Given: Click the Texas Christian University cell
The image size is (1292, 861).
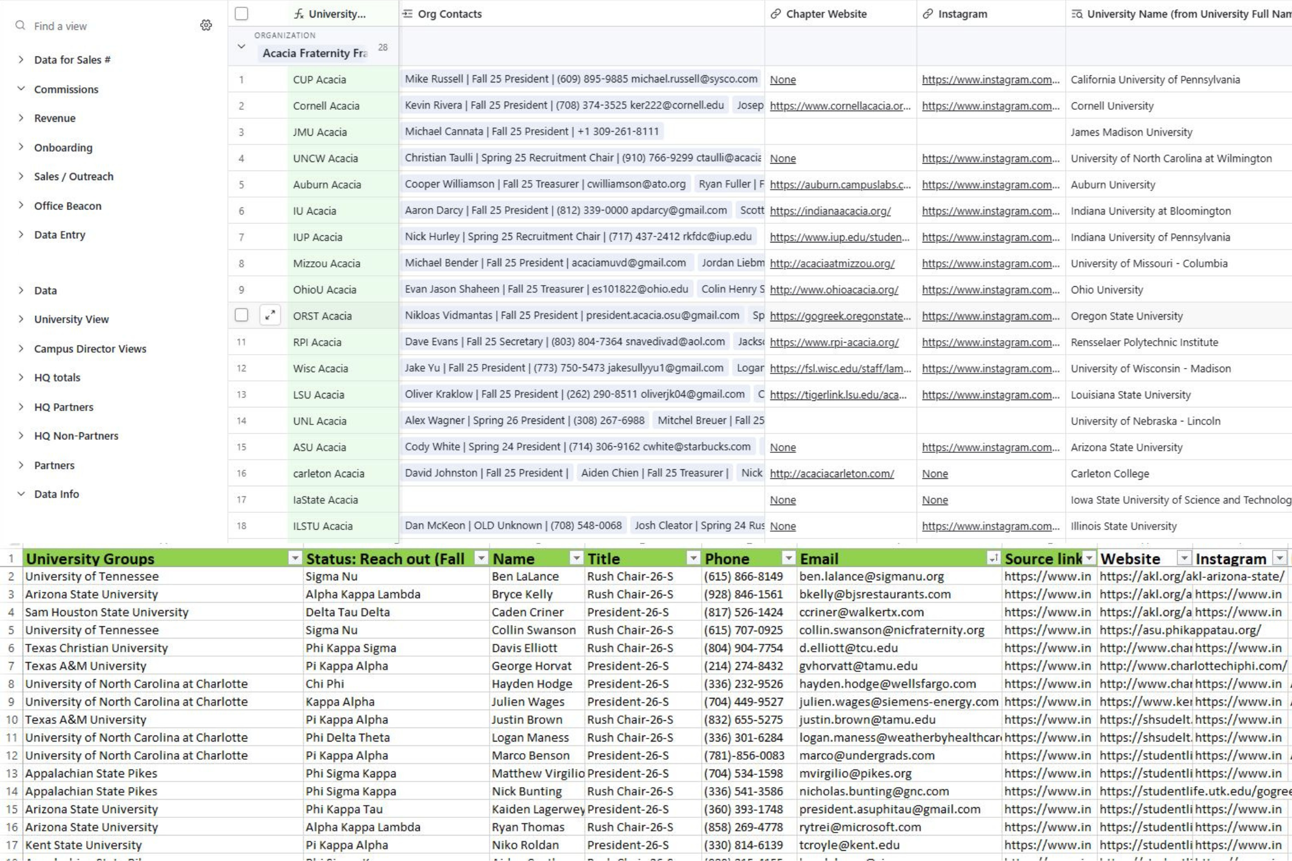Looking at the screenshot, I should [163, 648].
